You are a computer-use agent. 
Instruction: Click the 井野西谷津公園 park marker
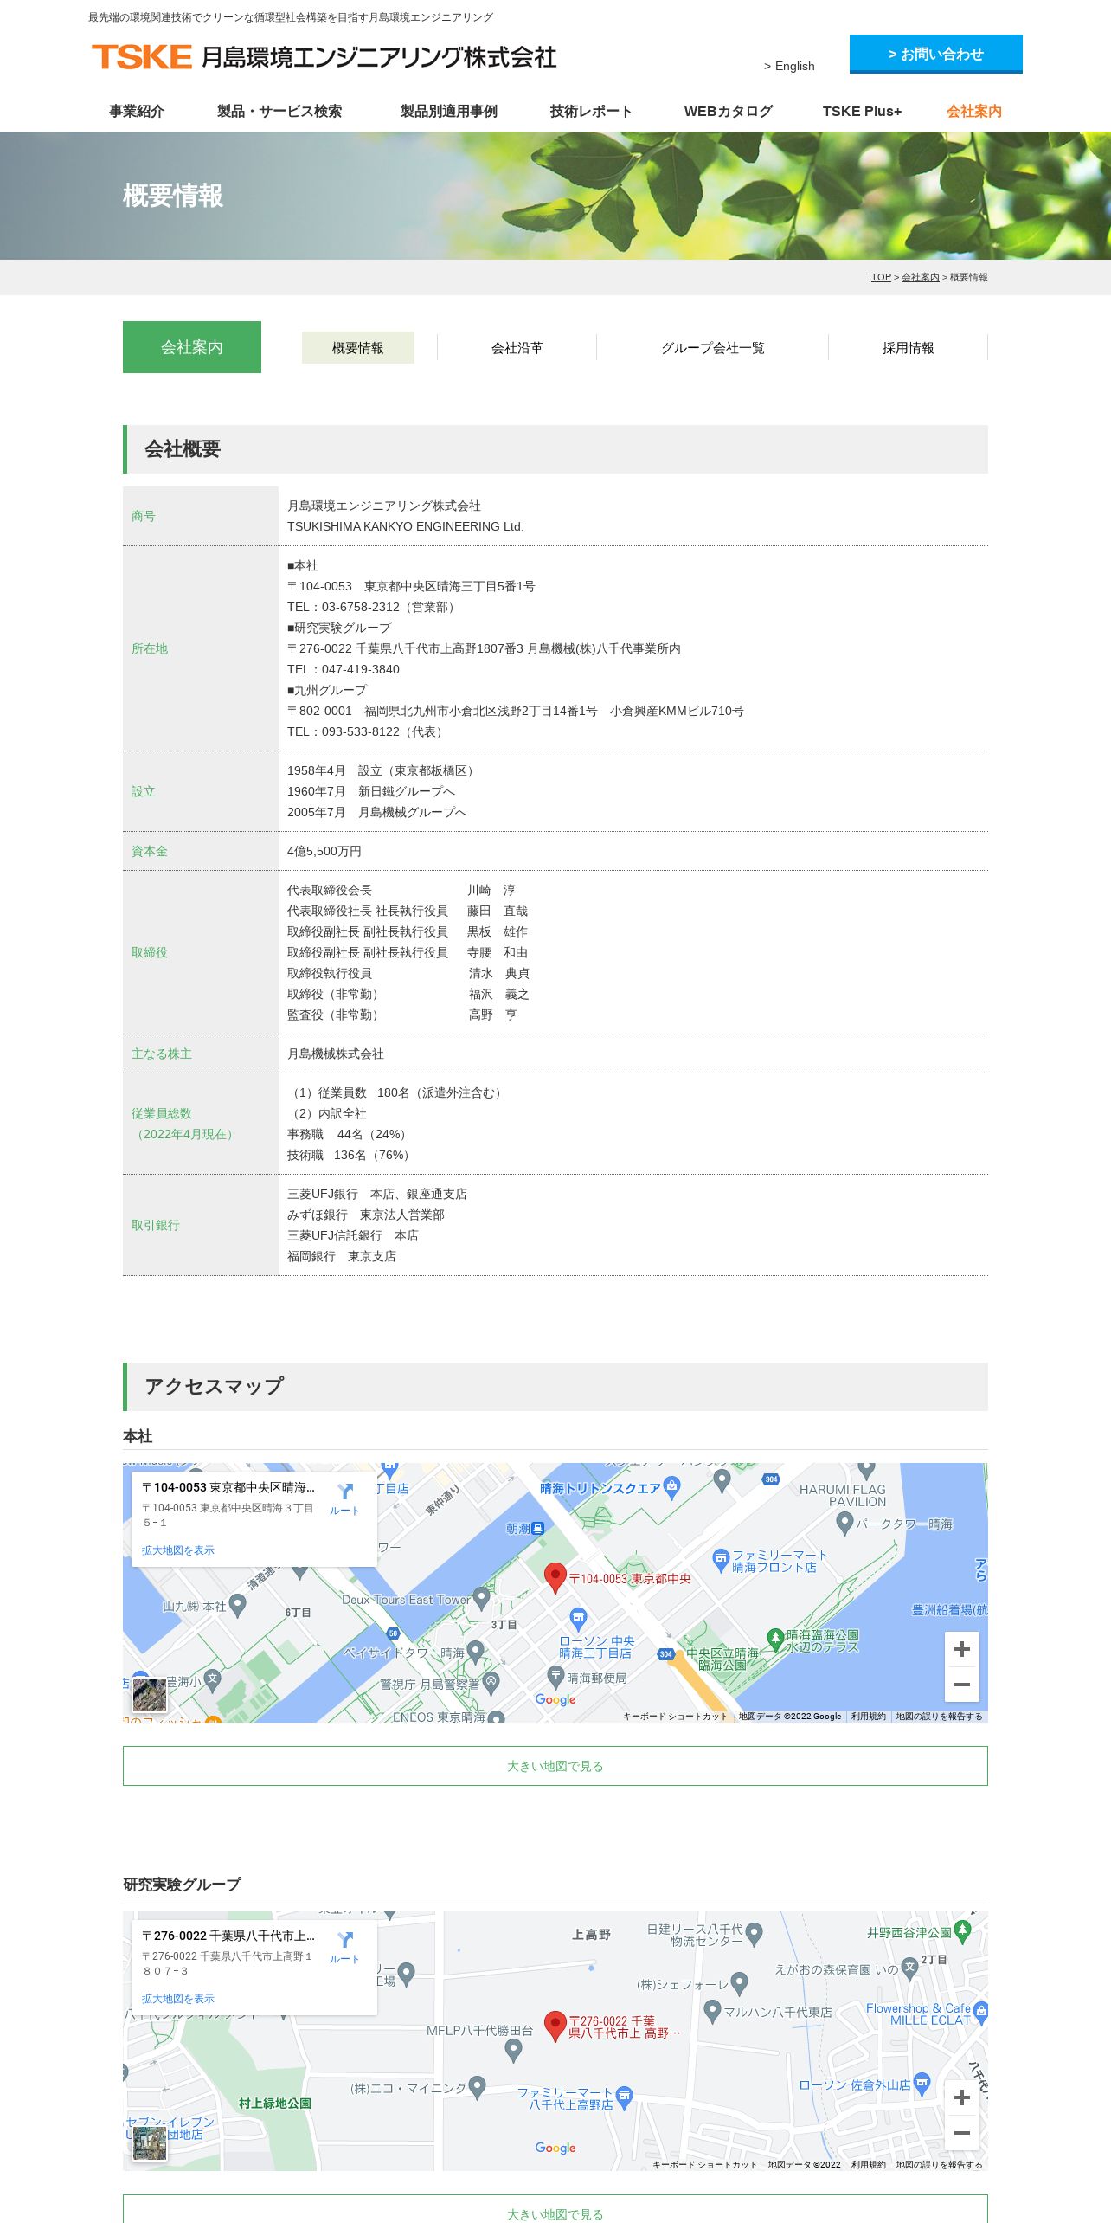[x=962, y=1930]
